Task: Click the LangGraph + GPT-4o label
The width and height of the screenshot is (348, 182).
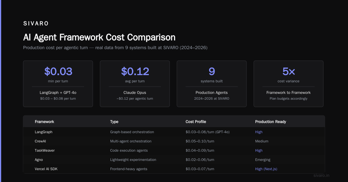Action: point(58,93)
